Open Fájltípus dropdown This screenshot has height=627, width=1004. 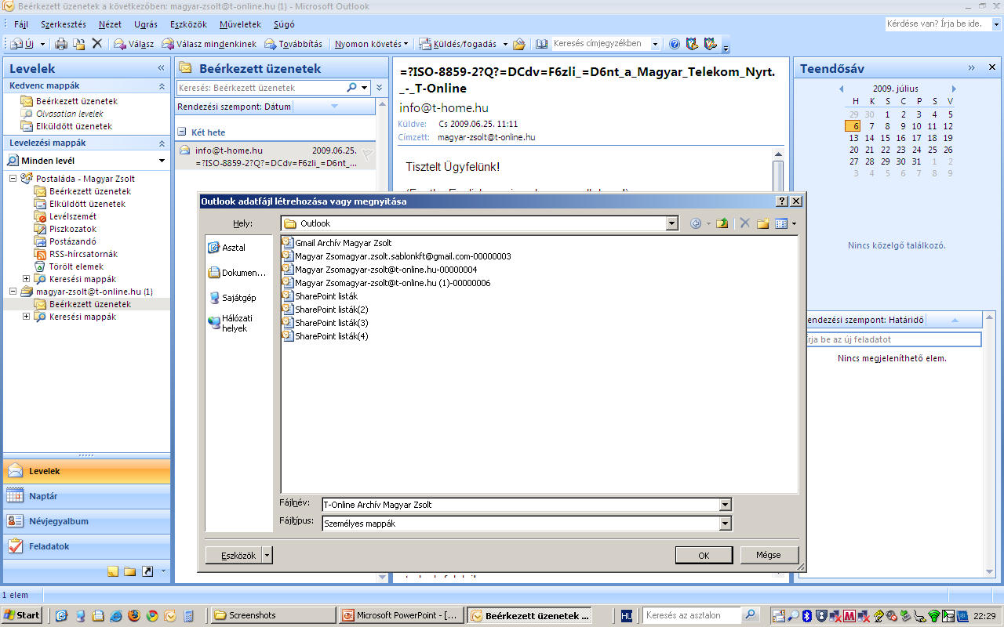pyautogui.click(x=725, y=524)
